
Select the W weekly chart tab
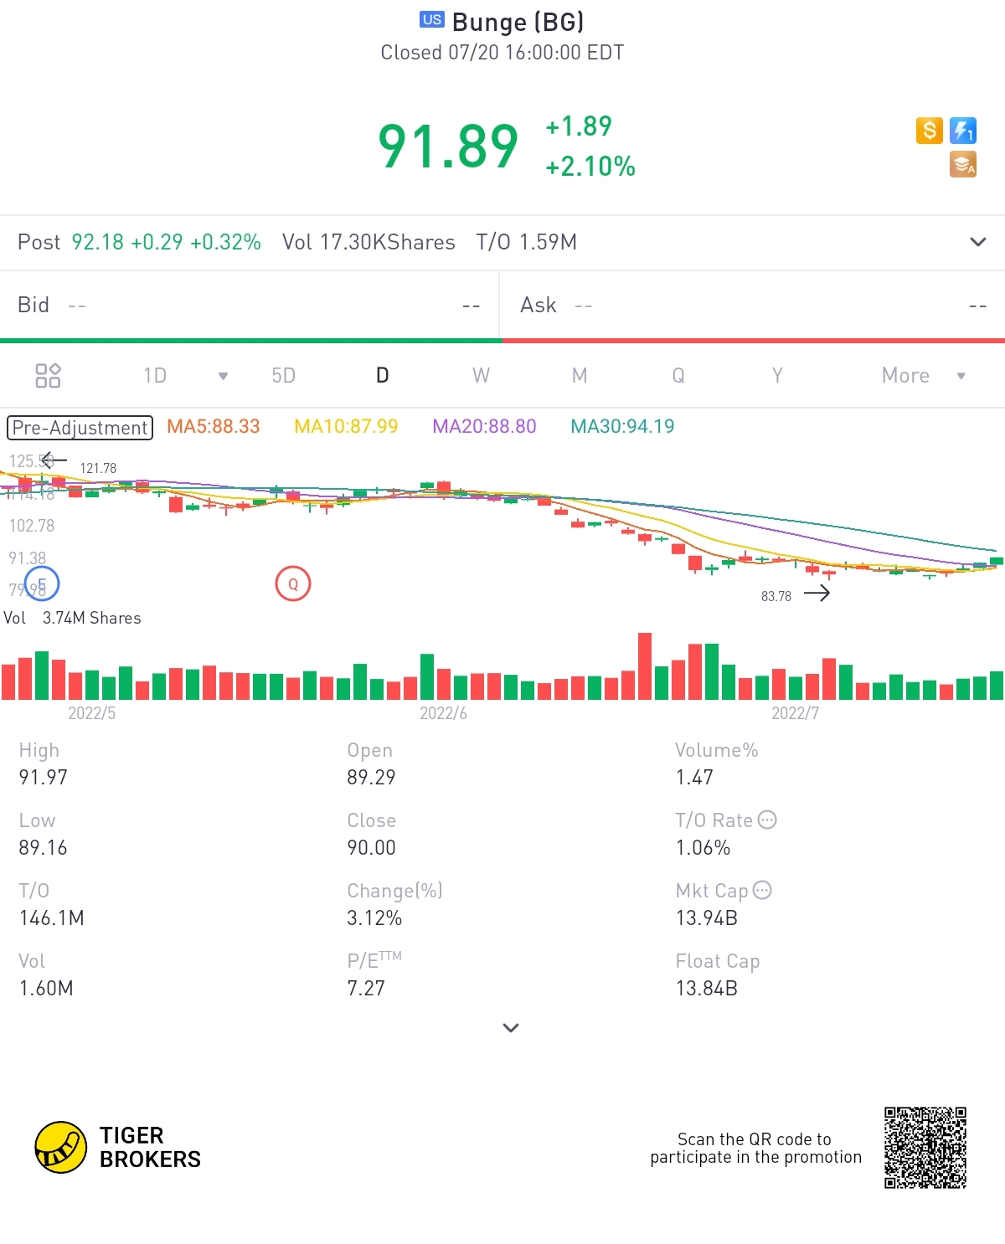[x=481, y=375]
